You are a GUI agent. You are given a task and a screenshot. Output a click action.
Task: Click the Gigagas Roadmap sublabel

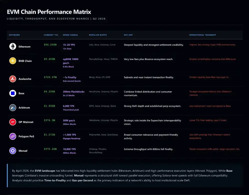click(x=72, y=139)
